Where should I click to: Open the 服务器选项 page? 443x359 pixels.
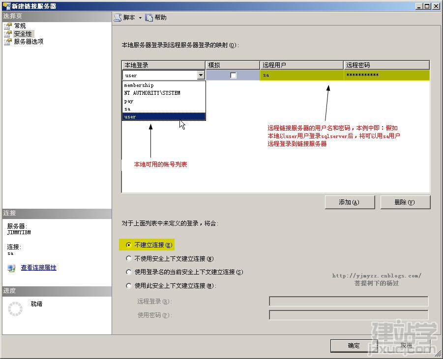coord(29,42)
